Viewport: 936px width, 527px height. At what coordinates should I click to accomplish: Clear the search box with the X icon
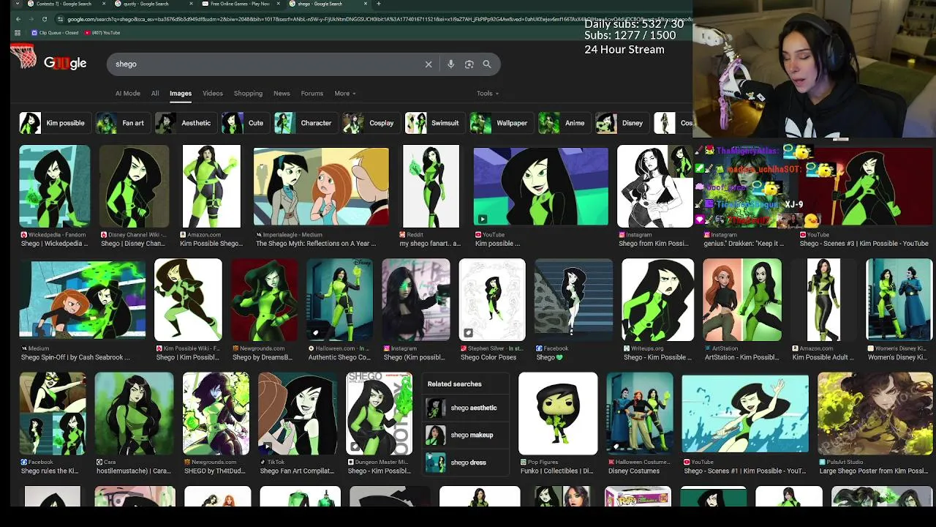pyautogui.click(x=429, y=64)
